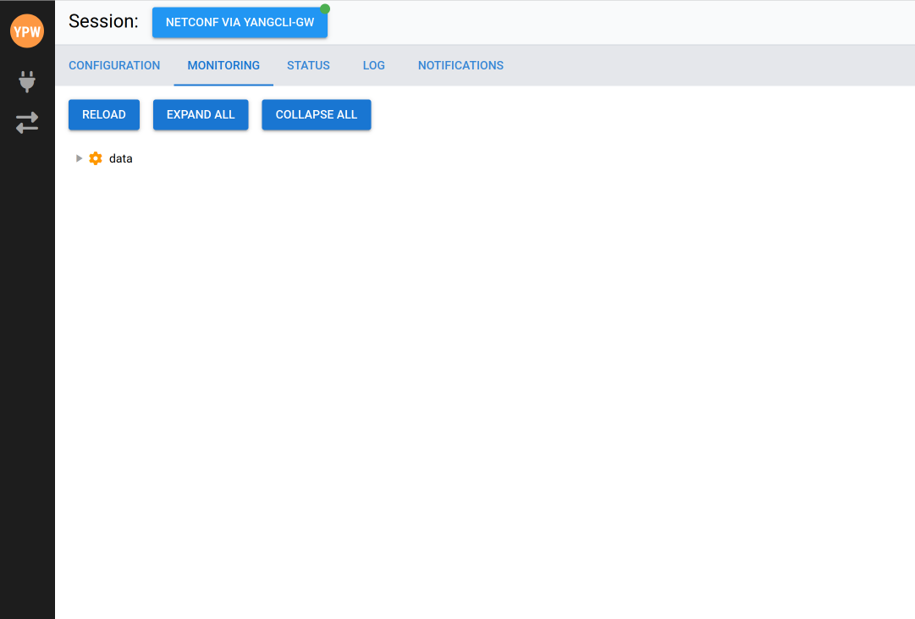Click empty area of the dark sidebar
The height and width of the screenshot is (619, 915).
[x=27, y=381]
